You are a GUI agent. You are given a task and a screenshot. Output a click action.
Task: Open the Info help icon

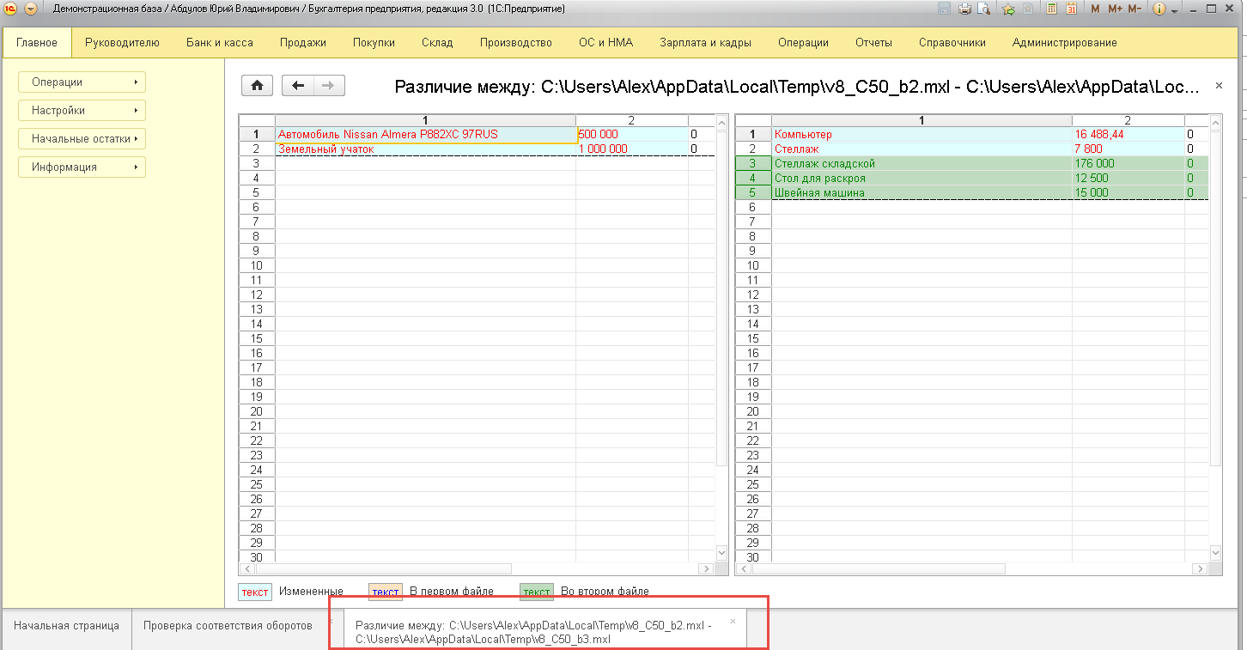[1159, 9]
